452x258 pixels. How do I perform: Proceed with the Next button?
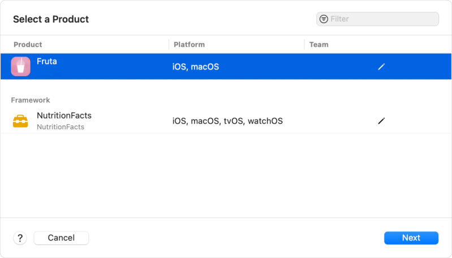411,238
